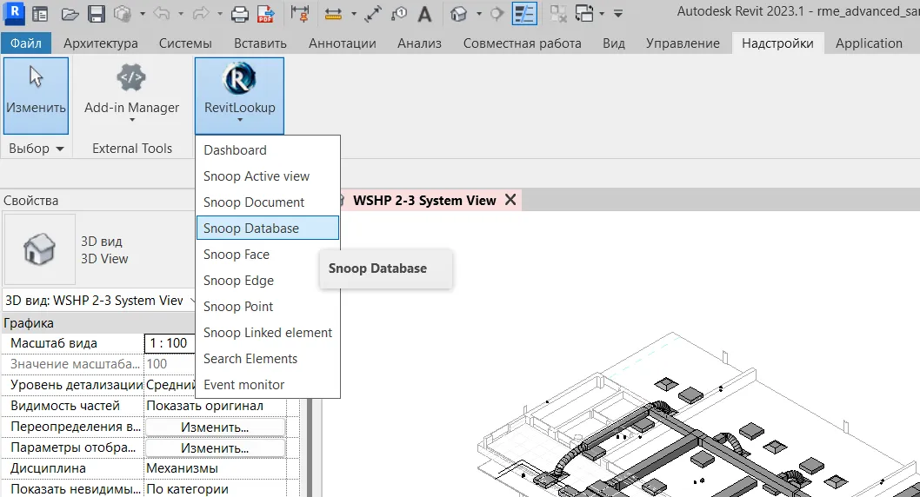Click the Tag by Category icon
Viewport: 920px width, 497px height.
pos(399,14)
